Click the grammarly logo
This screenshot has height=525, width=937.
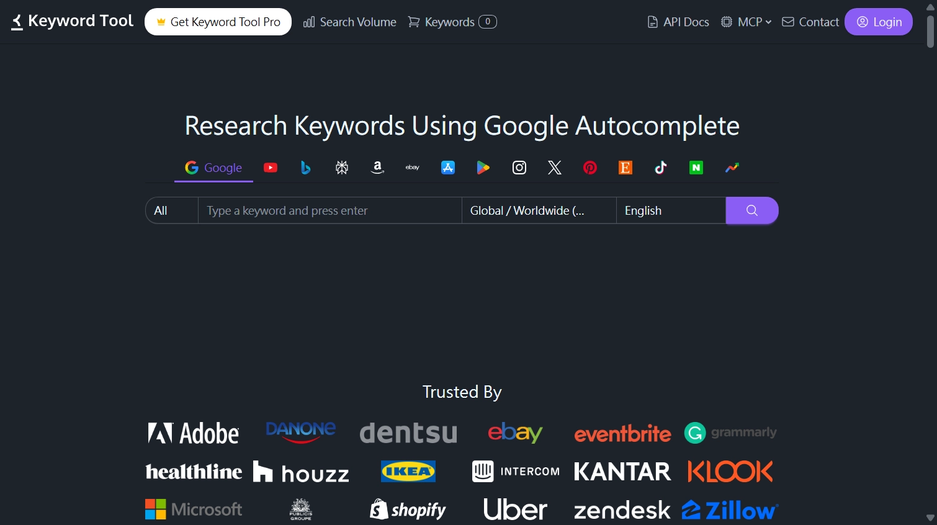click(730, 433)
